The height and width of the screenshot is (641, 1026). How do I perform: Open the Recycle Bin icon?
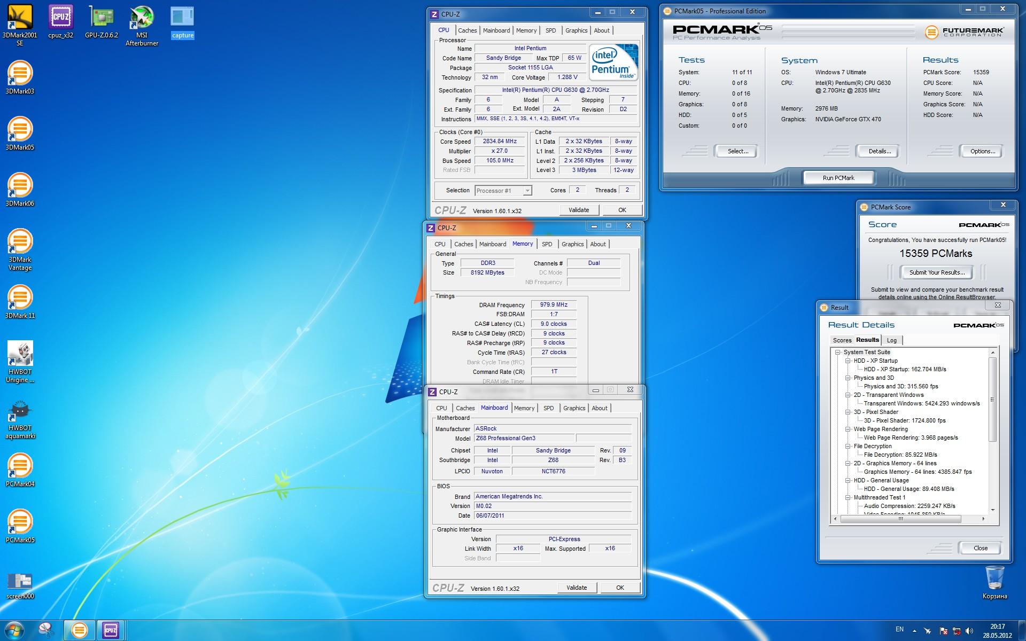point(994,583)
